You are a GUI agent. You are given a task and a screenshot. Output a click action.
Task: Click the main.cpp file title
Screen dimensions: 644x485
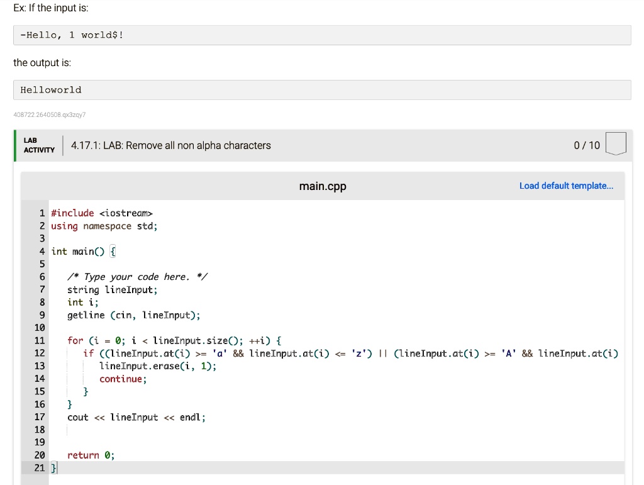click(323, 186)
